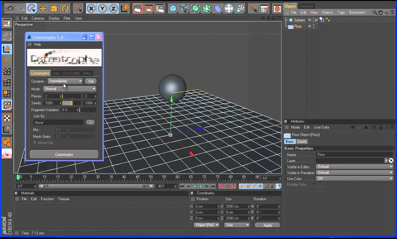Open Visible in Renderer dropdown
The image size is (397, 239).
[x=355, y=173]
